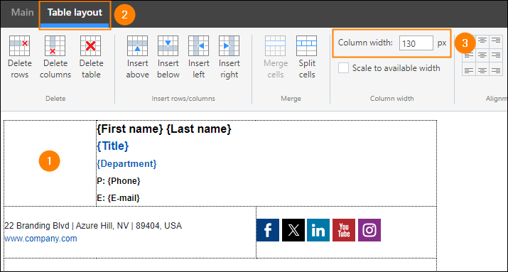508x272 pixels.
Task: Align cell content bottom left
Action: (469, 69)
